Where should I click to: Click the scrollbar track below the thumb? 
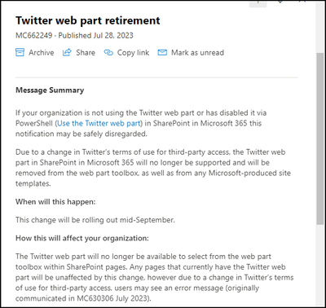pyautogui.click(x=320, y=263)
